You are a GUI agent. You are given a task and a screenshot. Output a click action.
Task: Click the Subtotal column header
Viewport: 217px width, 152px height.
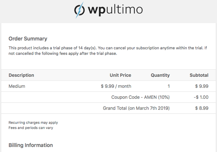tap(199, 75)
